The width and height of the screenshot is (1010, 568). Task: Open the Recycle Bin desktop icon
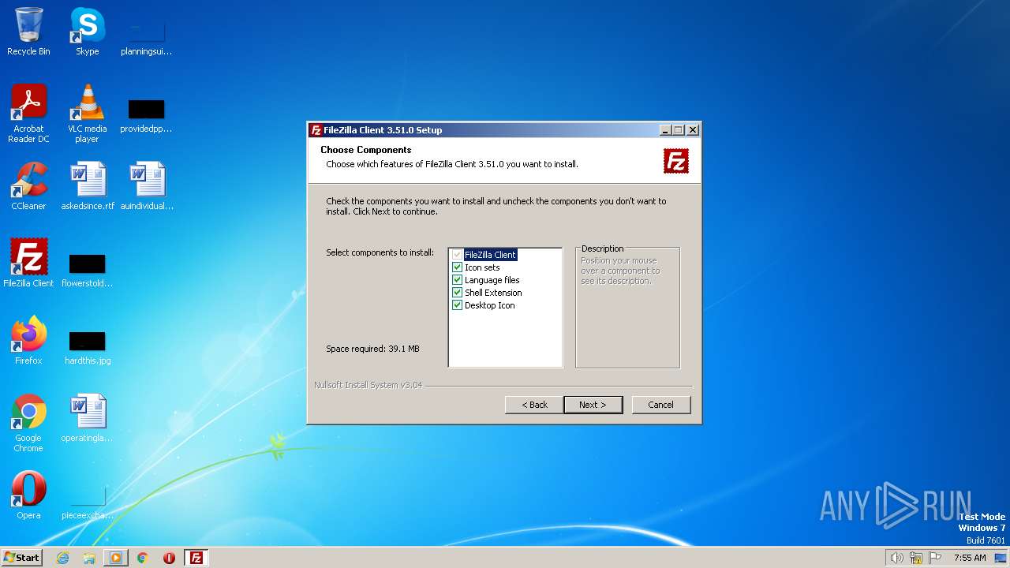tap(28, 32)
